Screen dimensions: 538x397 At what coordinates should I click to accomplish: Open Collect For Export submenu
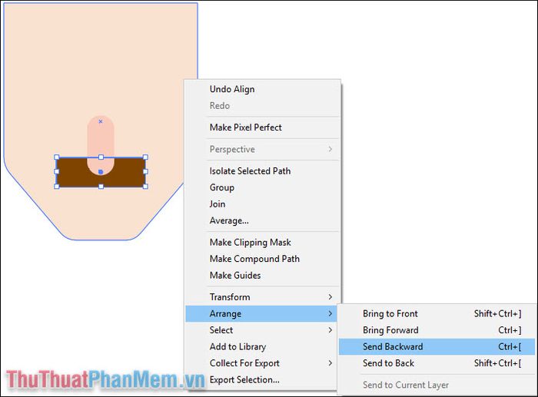click(x=261, y=363)
